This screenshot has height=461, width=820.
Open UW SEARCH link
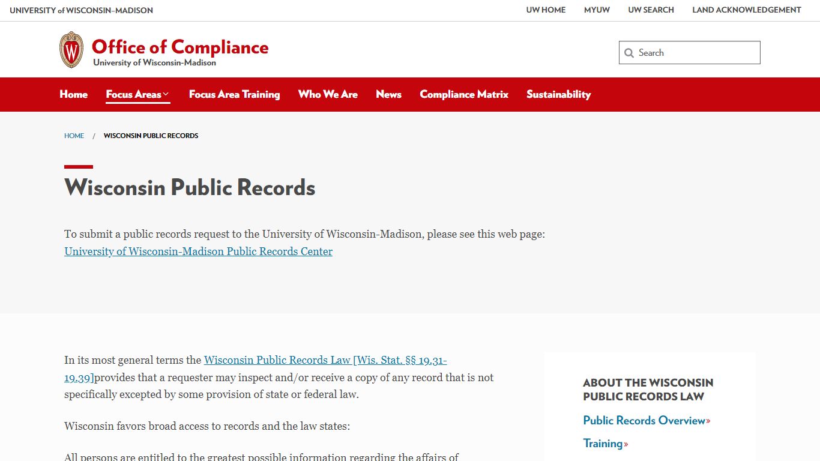coord(651,10)
